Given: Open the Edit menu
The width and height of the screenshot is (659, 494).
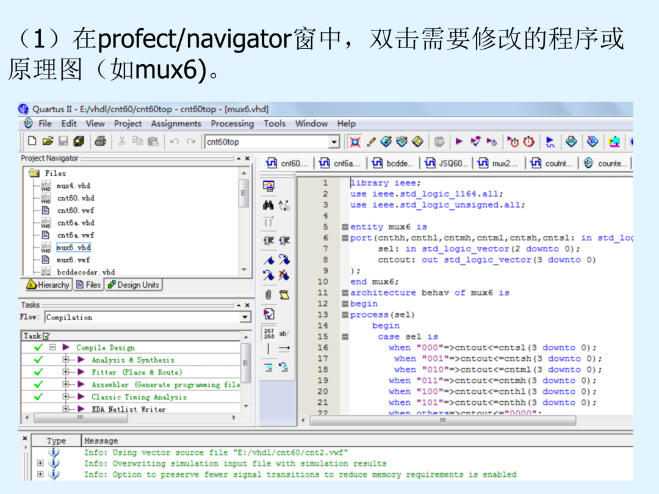Looking at the screenshot, I should pyautogui.click(x=69, y=123).
